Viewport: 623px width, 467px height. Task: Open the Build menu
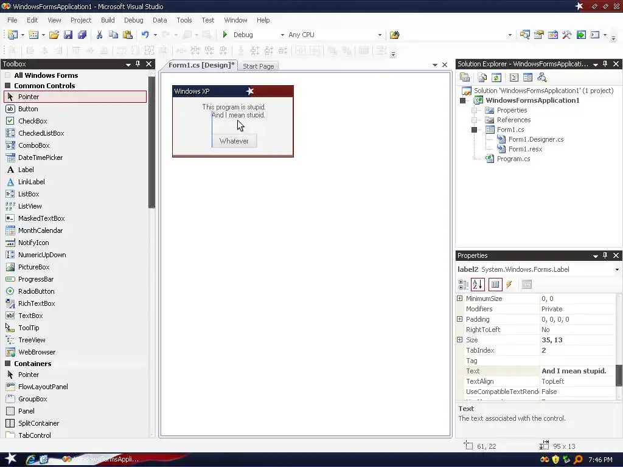coord(108,20)
